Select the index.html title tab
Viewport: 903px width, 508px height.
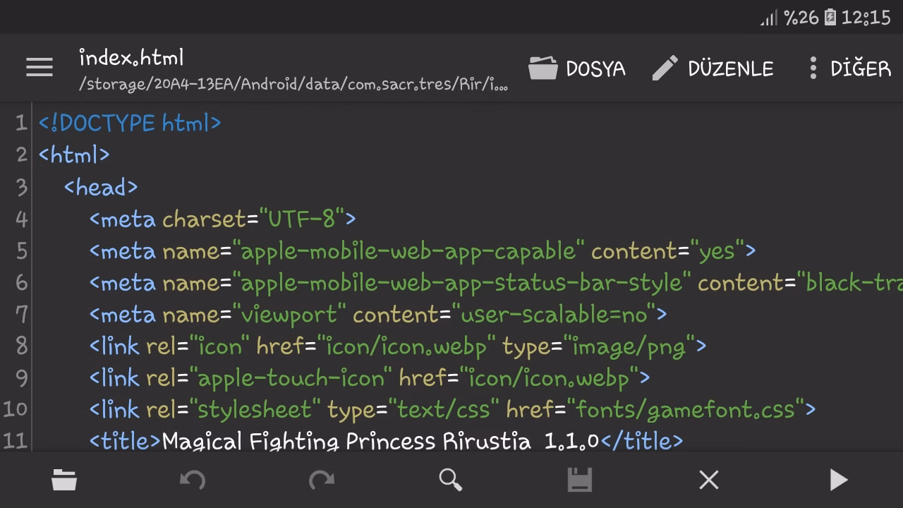pyautogui.click(x=131, y=57)
